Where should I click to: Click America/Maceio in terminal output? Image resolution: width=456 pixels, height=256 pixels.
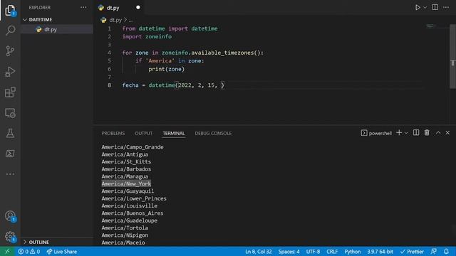123,242
